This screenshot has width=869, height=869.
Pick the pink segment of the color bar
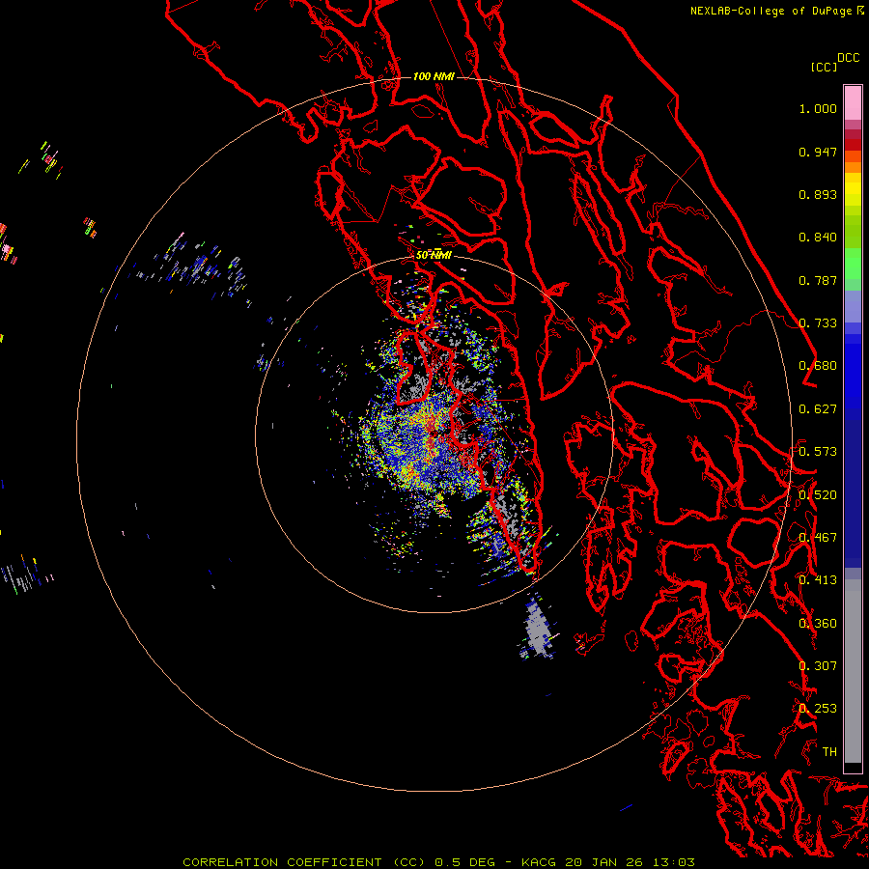pos(853,103)
